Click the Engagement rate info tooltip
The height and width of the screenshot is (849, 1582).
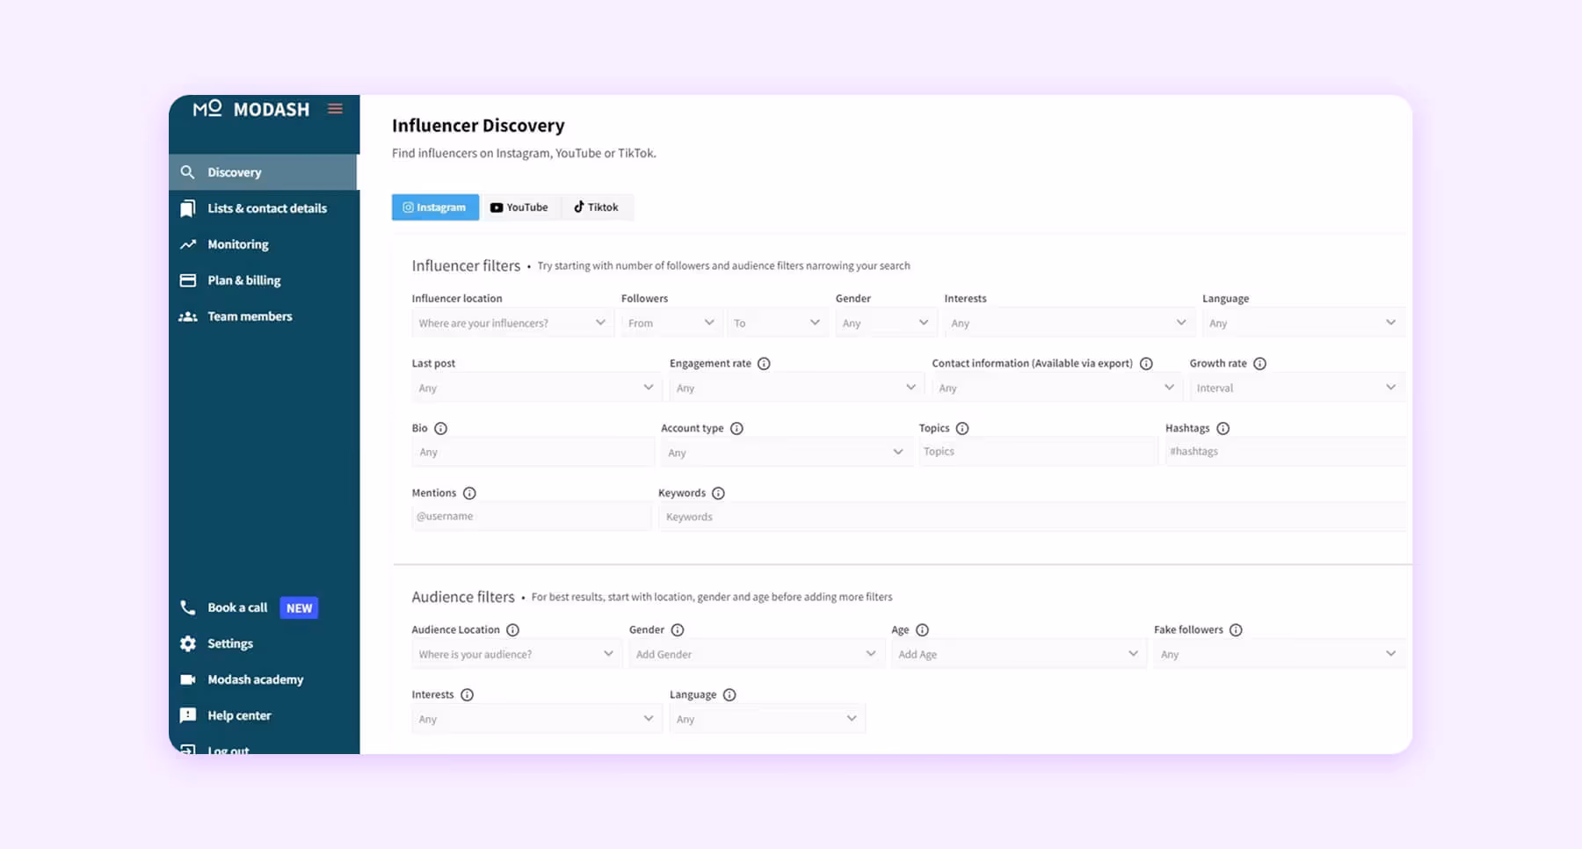[765, 362]
